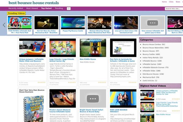
Task: Switch to the Trending tab
Action: pos(59,8)
